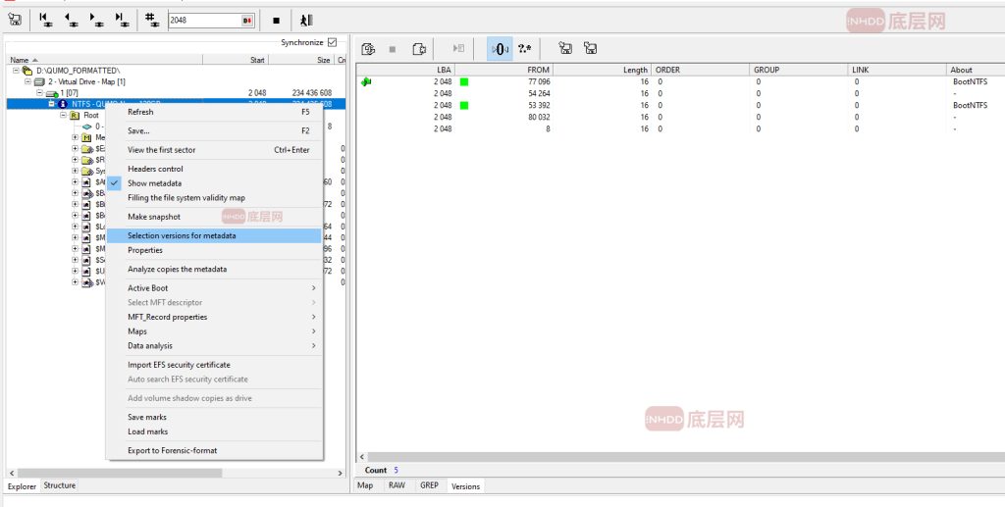The height and width of the screenshot is (507, 1005).
Task: Click the highlighted zero versions toolbar icon
Action: coord(499,48)
